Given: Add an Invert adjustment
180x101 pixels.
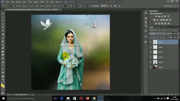Looking at the screenshot, I should [x=156, y=24].
